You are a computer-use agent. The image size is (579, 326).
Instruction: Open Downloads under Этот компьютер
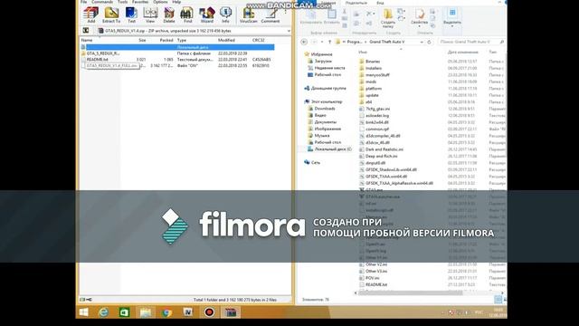[324, 109]
